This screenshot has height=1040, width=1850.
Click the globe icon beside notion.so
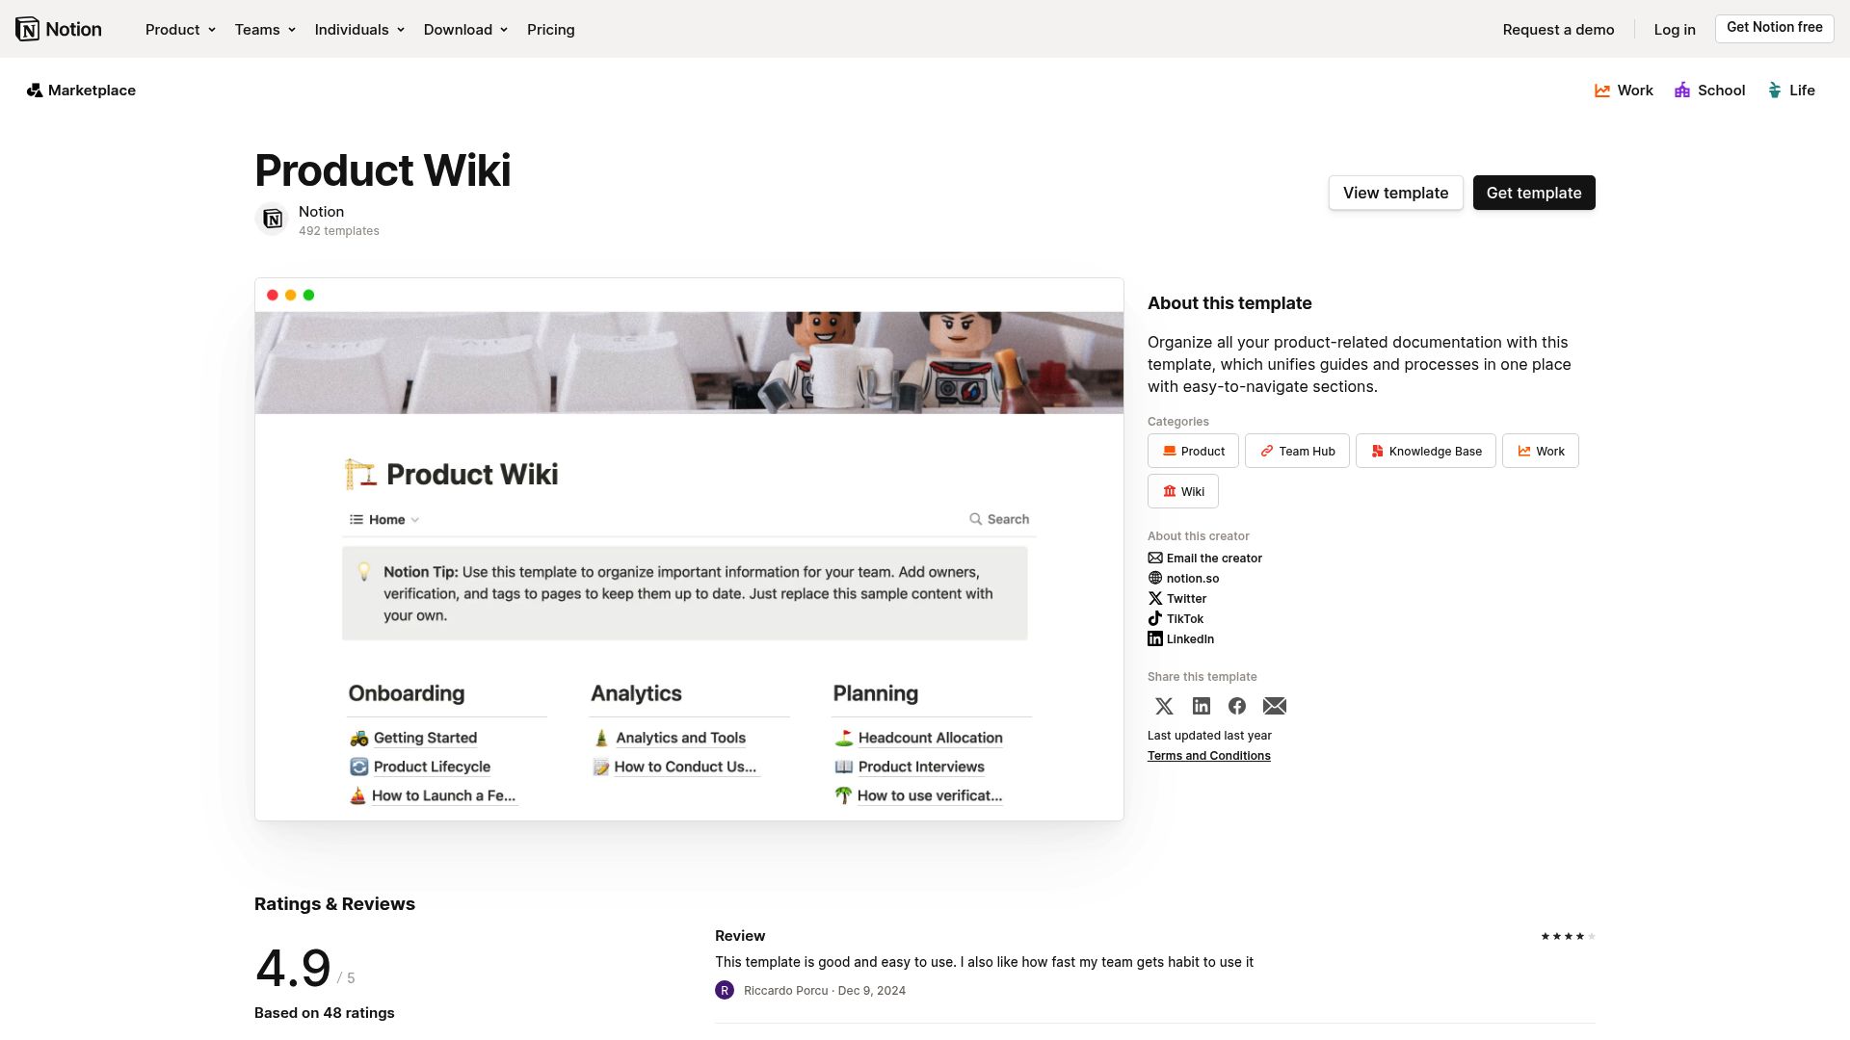point(1155,579)
